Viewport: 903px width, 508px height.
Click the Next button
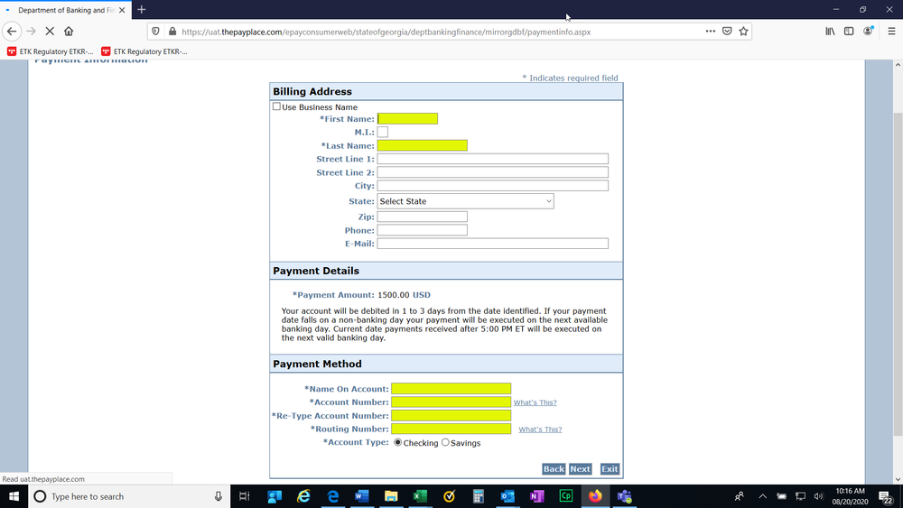pos(580,469)
